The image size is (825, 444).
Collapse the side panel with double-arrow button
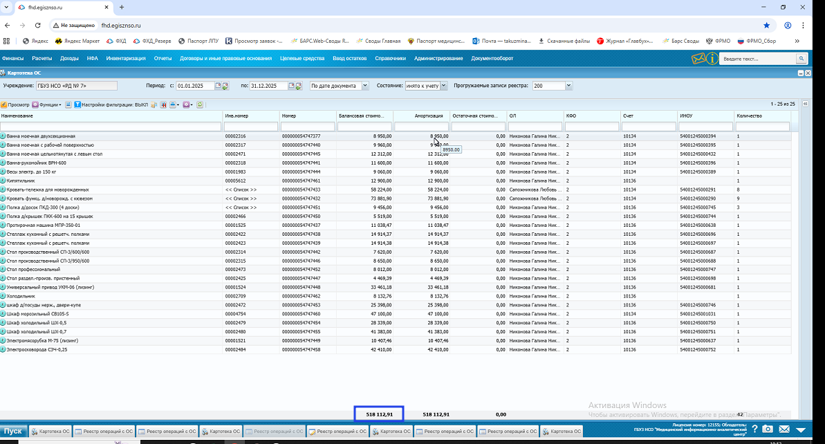coord(805,104)
